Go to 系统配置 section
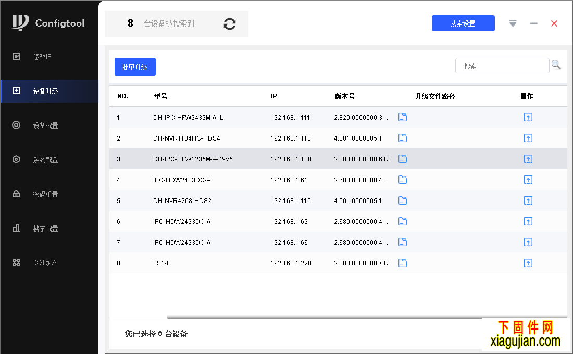The width and height of the screenshot is (573, 354). click(x=49, y=160)
